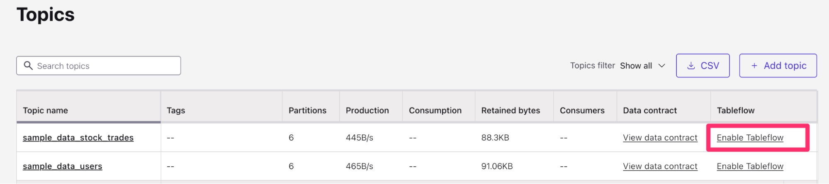
Task: Expand the Topics filter chevron arrow
Action: [x=662, y=66]
